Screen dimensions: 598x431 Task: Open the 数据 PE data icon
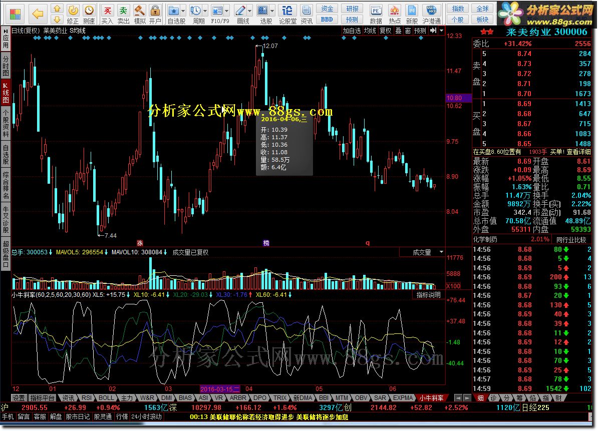click(376, 15)
